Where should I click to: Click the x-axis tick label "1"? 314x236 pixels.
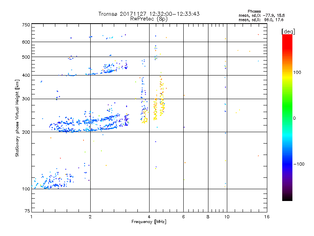[x=31, y=217]
